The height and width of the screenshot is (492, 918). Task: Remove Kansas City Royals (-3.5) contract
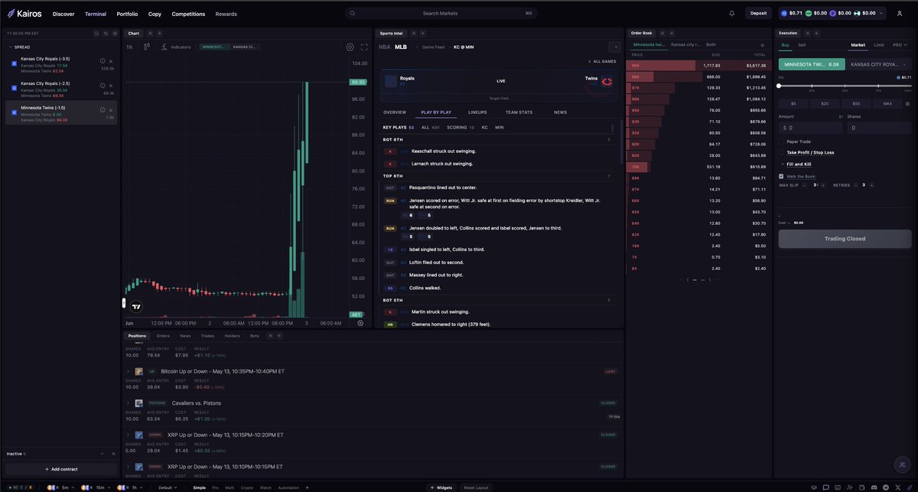point(111,61)
